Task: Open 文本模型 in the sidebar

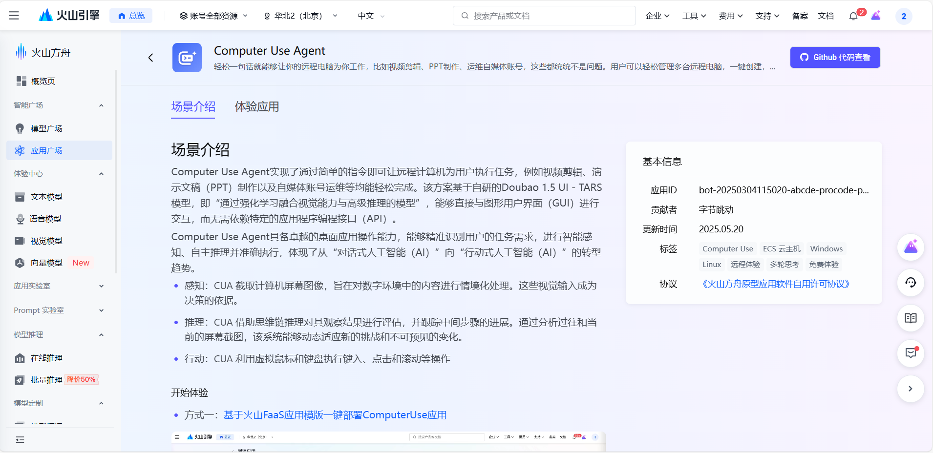Action: (60, 197)
